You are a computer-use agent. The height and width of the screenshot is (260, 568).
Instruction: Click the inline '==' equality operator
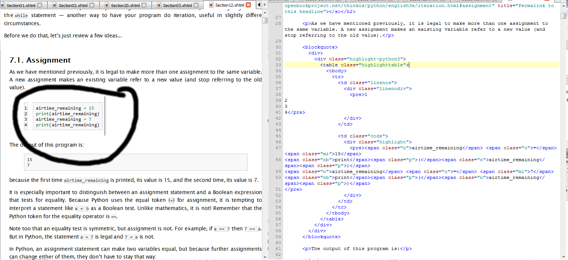[114, 217]
